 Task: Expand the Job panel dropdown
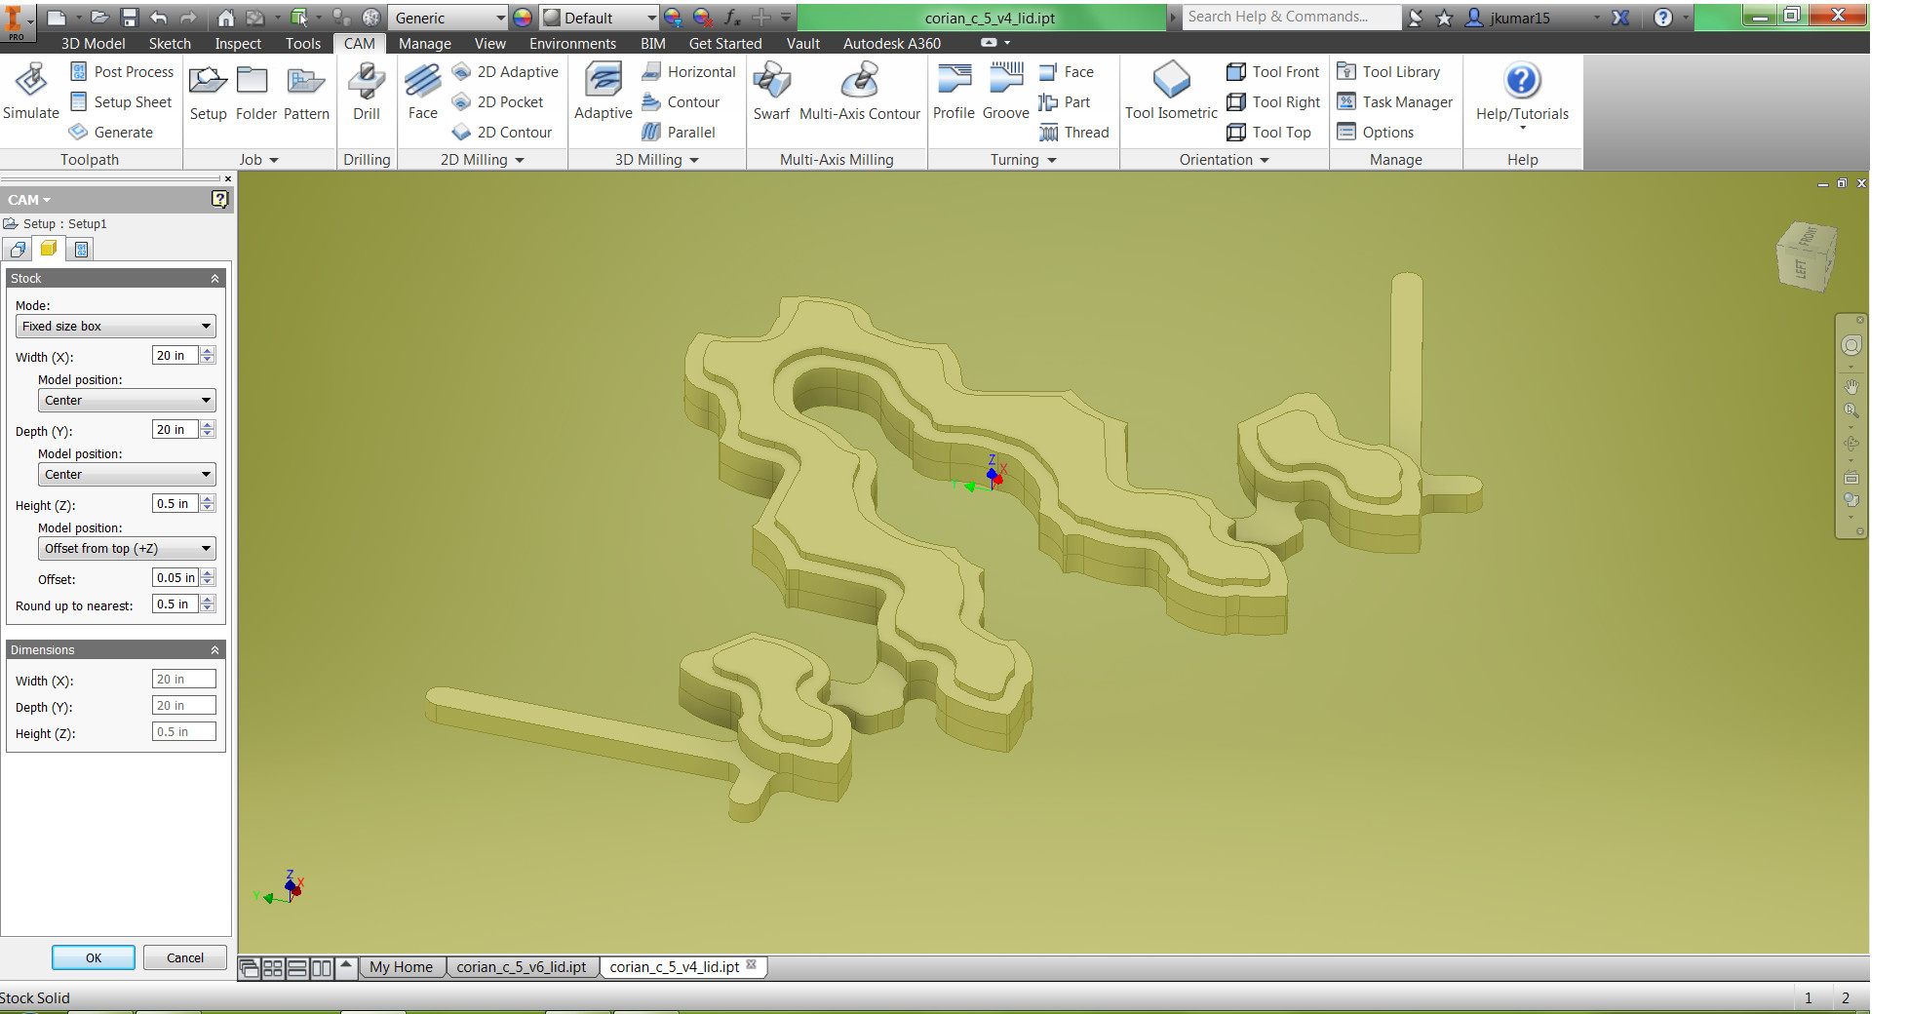(274, 161)
